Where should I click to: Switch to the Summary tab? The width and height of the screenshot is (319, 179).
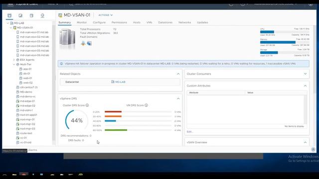click(x=64, y=22)
